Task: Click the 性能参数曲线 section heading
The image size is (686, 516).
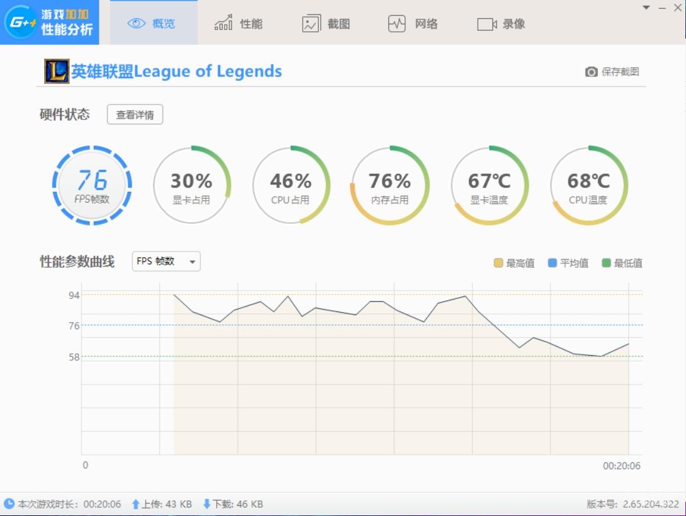Action: tap(77, 261)
